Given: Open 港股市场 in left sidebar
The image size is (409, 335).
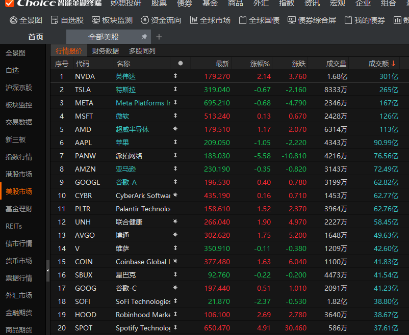Looking at the screenshot, I should point(19,174).
